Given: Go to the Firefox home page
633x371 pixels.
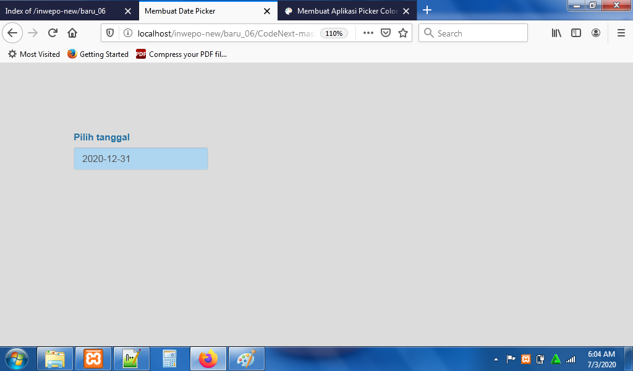Looking at the screenshot, I should [72, 33].
